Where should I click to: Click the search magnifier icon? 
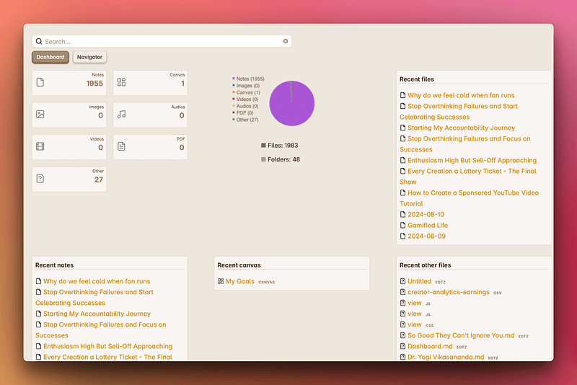[x=39, y=41]
